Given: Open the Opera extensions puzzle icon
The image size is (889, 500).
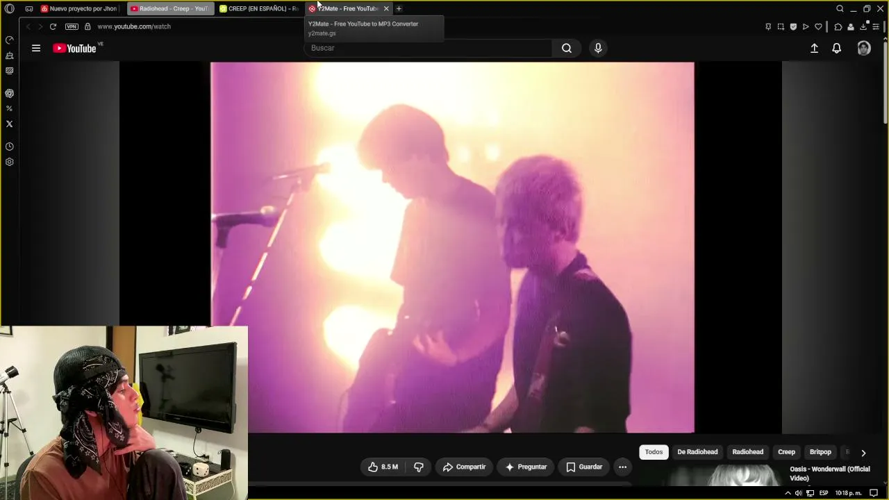Looking at the screenshot, I should click(838, 26).
